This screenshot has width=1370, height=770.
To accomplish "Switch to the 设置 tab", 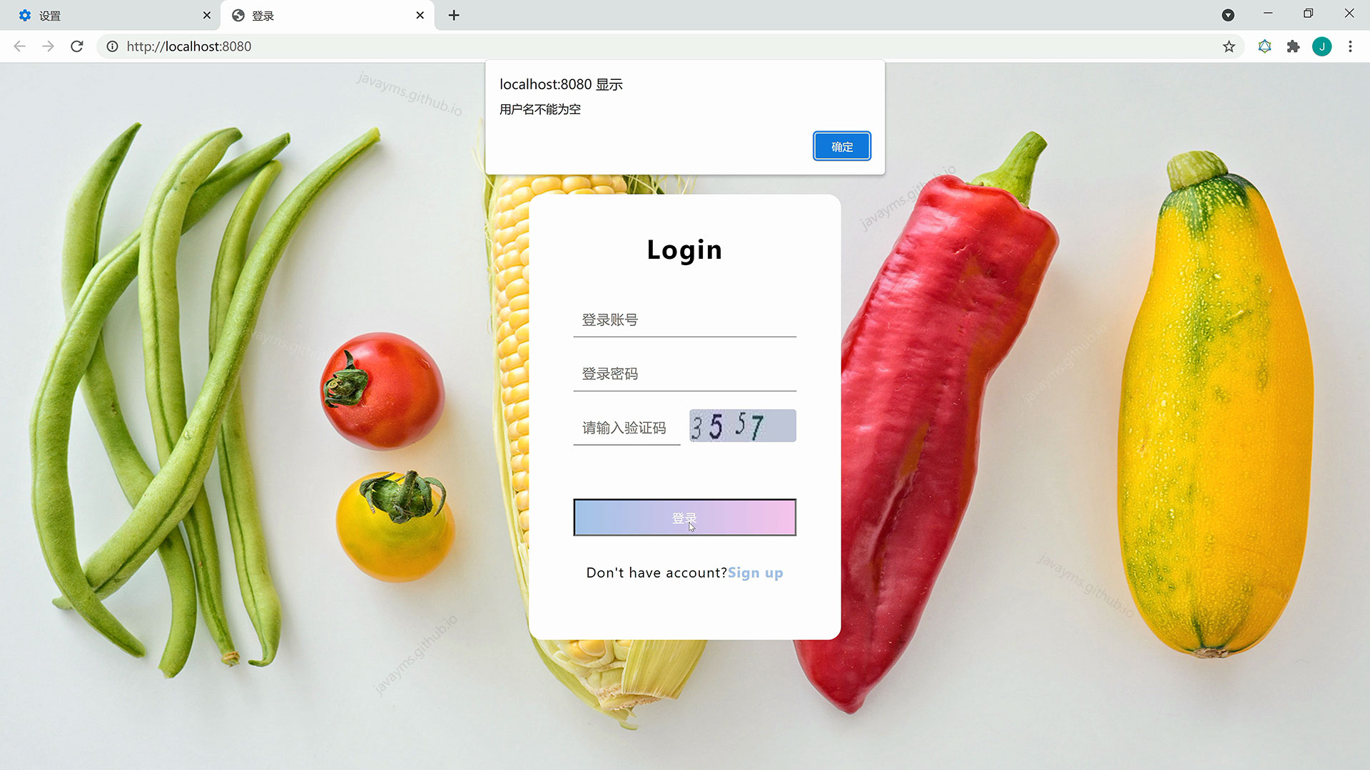I will (107, 15).
